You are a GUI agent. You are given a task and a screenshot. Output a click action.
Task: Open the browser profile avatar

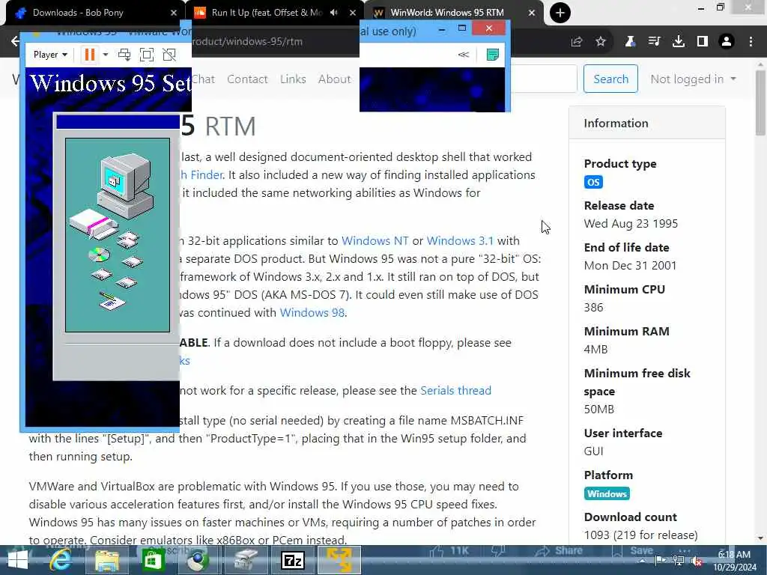727,42
